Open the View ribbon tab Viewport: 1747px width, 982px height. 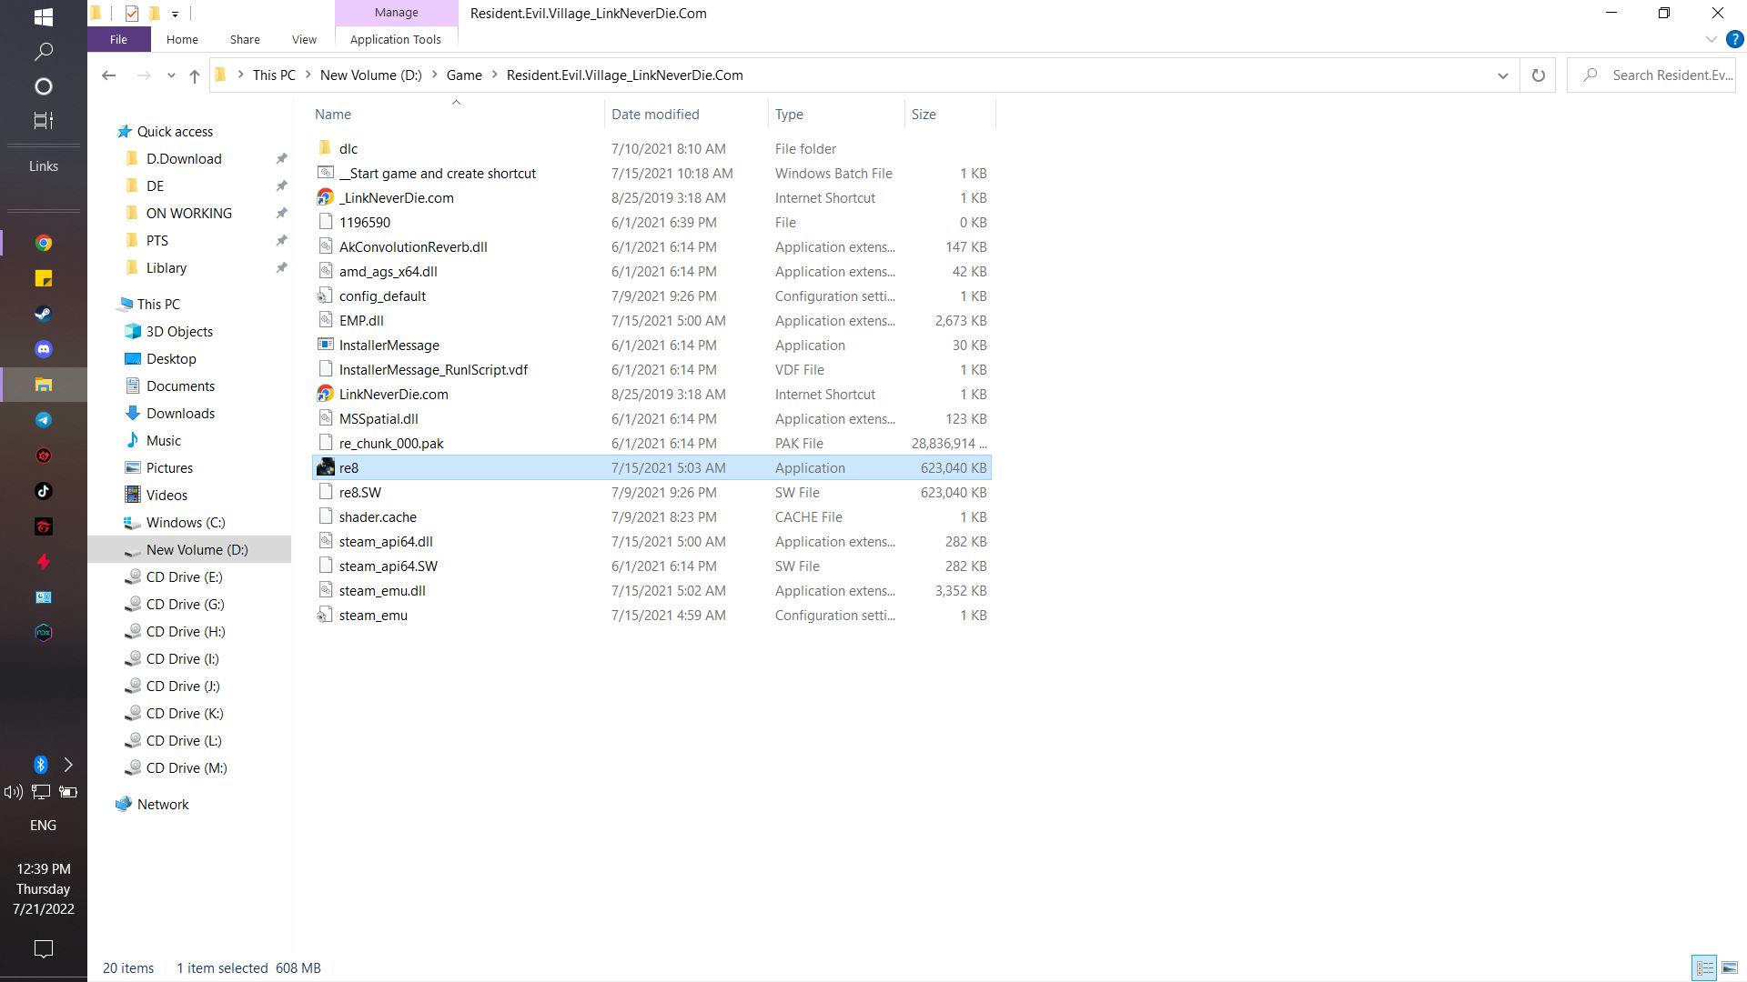pos(304,40)
